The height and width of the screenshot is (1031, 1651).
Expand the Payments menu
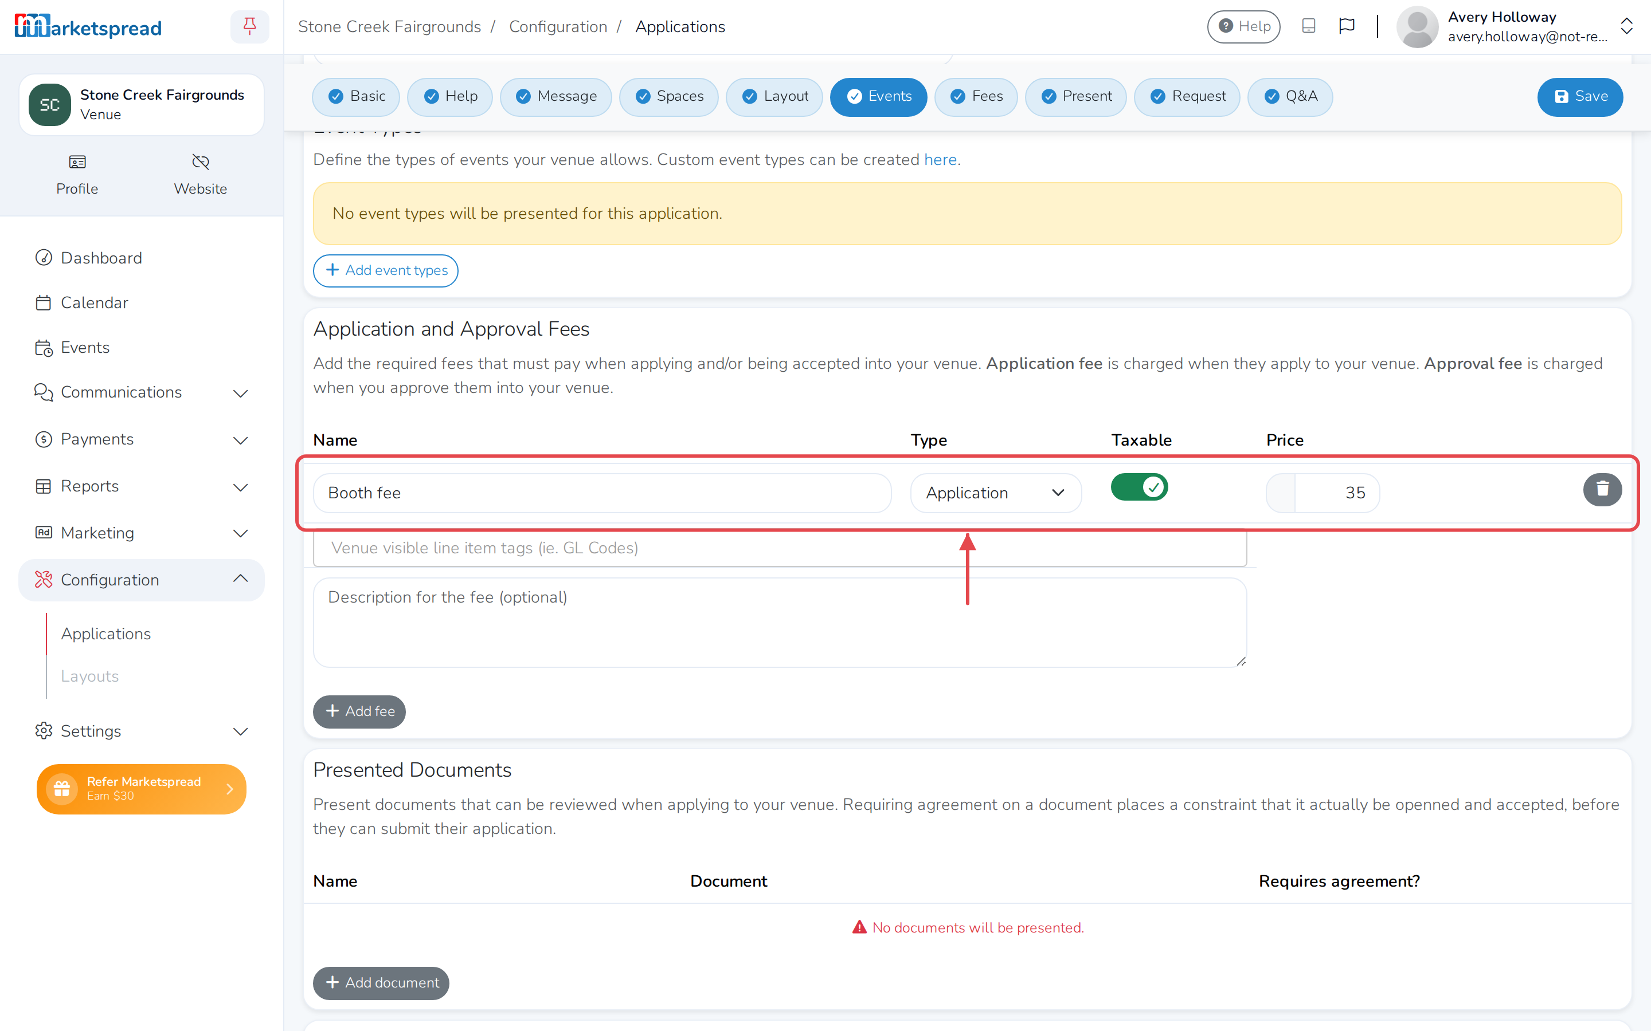141,439
